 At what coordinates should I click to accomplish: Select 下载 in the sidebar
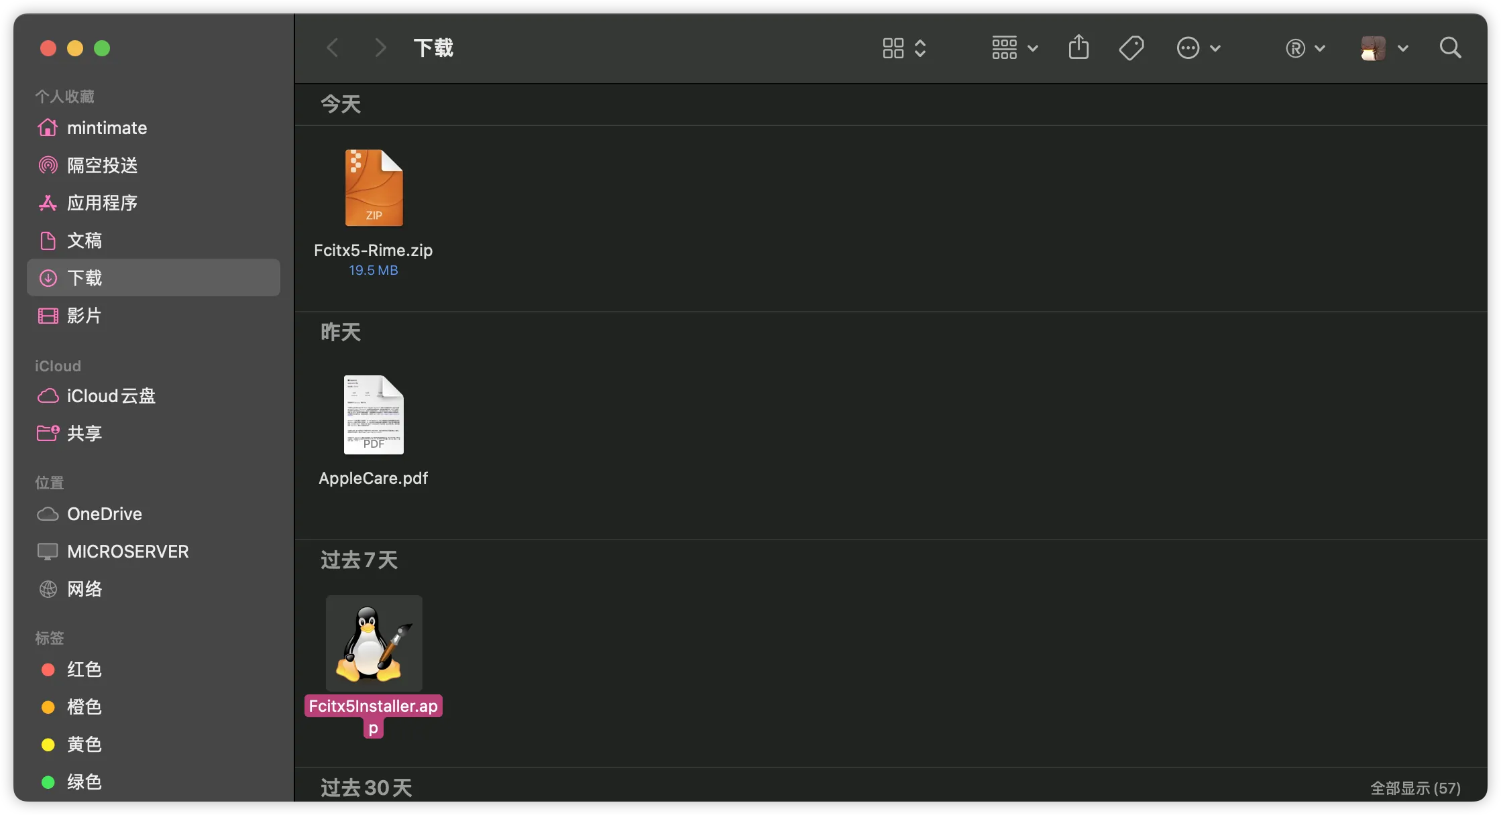pyautogui.click(x=154, y=277)
